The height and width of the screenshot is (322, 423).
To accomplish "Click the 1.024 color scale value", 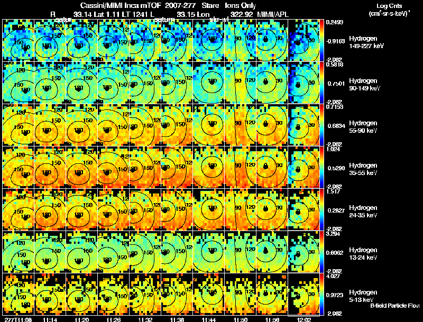I will (x=333, y=149).
